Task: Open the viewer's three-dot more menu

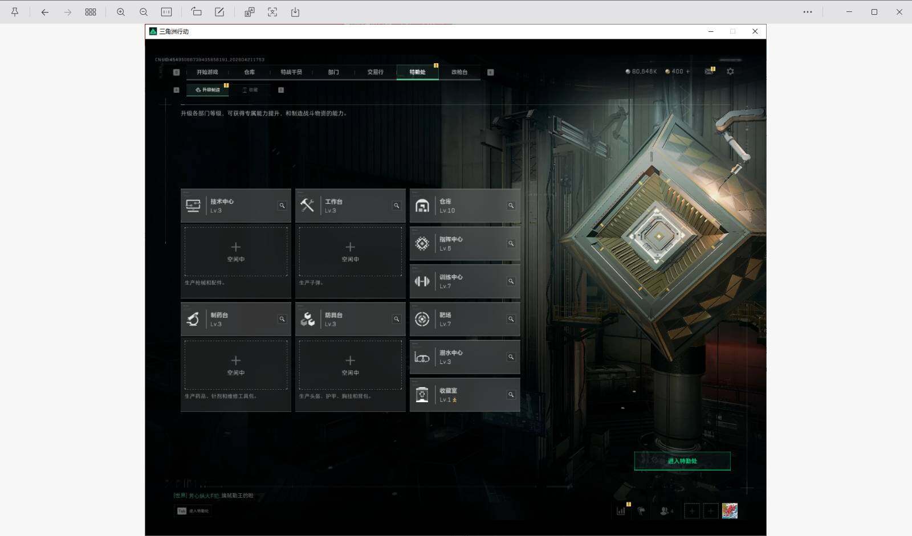Action: (x=808, y=12)
